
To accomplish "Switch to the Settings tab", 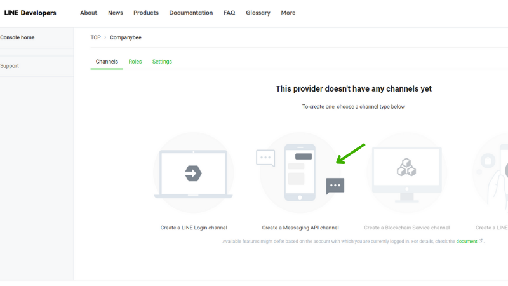I will 162,62.
